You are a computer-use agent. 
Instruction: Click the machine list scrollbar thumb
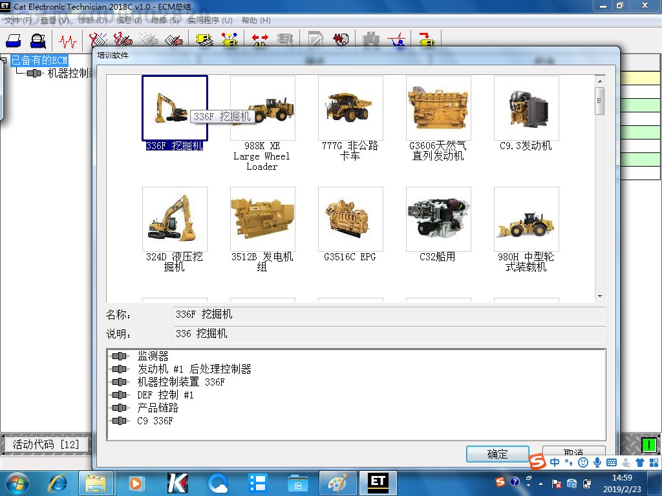(x=599, y=101)
